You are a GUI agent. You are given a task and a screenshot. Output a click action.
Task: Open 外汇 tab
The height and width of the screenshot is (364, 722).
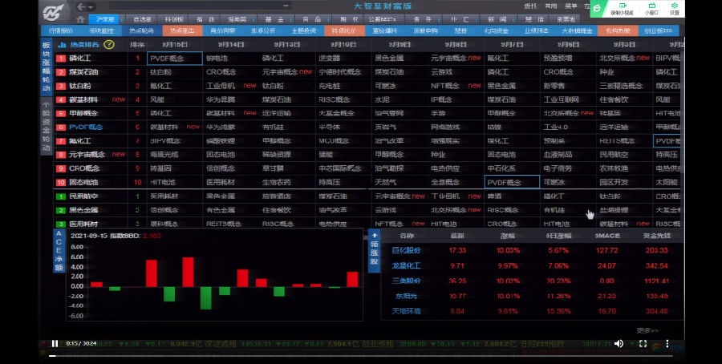point(460,19)
